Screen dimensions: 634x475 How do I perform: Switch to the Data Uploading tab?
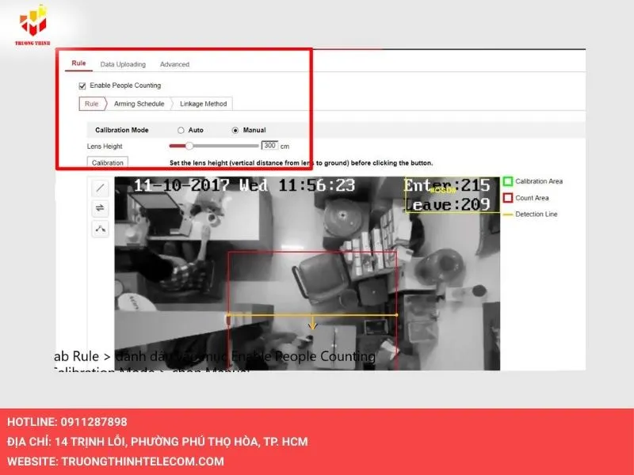click(x=123, y=64)
